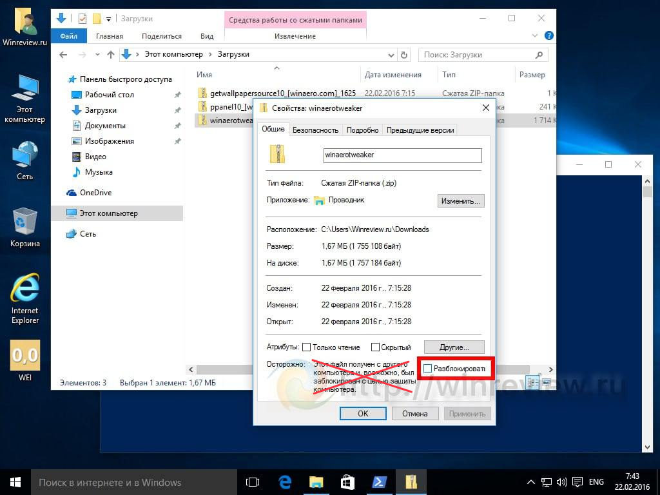Screen dimensions: 660x495
Task: Open the volume tray icon
Action: tap(561, 482)
